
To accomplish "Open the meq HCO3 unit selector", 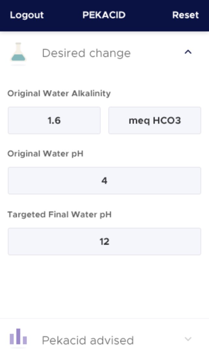I will tap(154, 120).
